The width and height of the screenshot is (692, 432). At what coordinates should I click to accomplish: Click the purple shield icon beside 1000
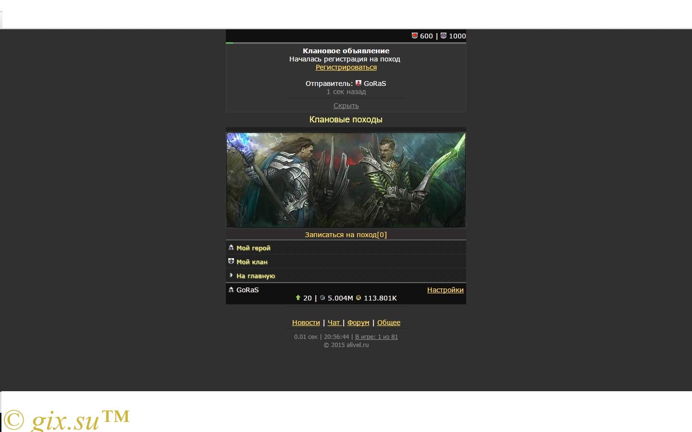point(444,36)
